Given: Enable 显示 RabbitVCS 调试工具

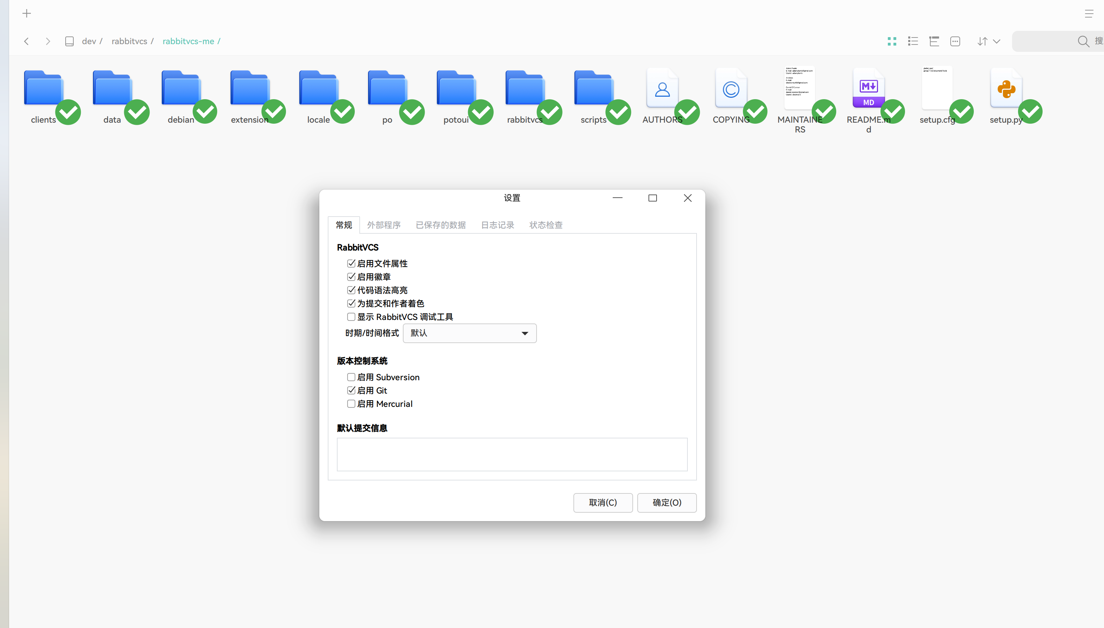Looking at the screenshot, I should (x=351, y=316).
